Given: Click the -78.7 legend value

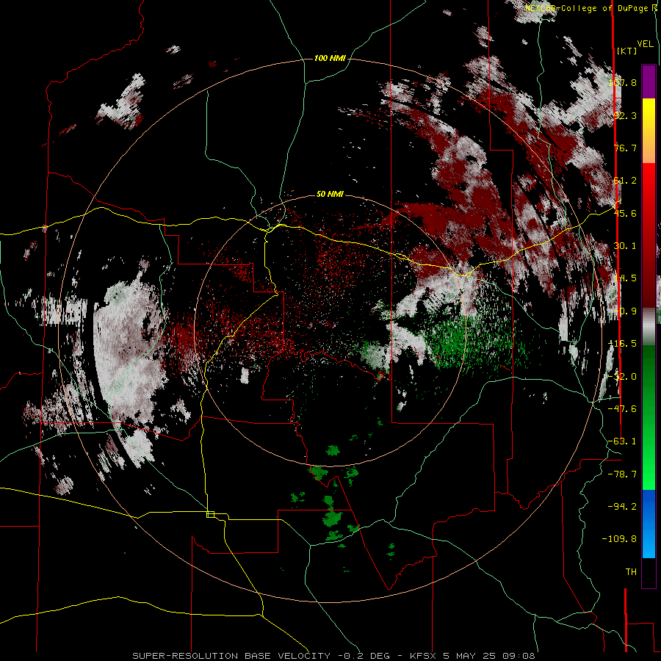Looking at the screenshot, I should pyautogui.click(x=622, y=474).
